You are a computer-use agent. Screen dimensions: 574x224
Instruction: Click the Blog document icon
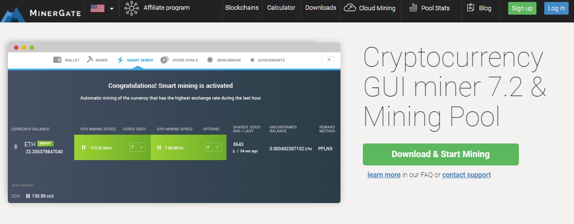(471, 7)
